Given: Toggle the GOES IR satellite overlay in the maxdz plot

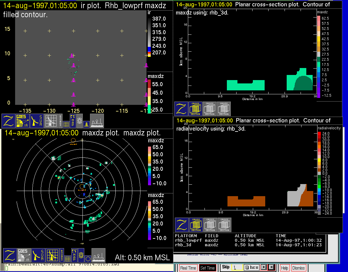Looking at the screenshot, I should (x=24, y=255).
